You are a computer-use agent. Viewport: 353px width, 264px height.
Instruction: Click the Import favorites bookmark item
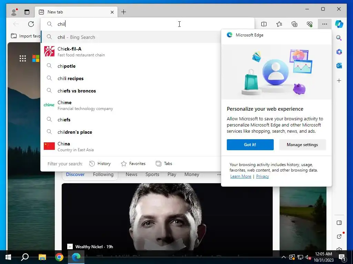coord(26,36)
